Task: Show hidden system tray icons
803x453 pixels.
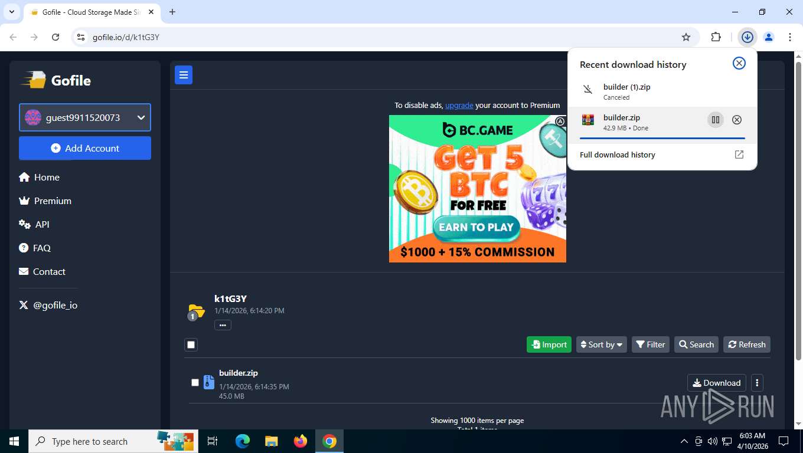Action: [x=684, y=441]
